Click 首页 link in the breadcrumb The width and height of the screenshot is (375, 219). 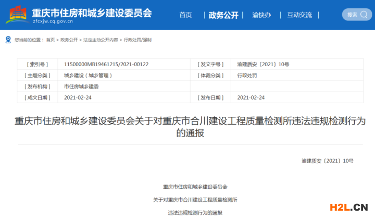click(50, 40)
